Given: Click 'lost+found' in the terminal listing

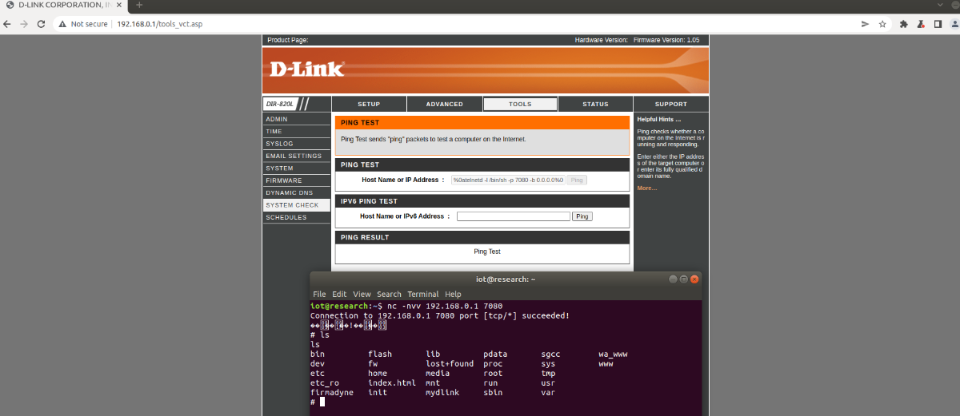Looking at the screenshot, I should pyautogui.click(x=450, y=363).
